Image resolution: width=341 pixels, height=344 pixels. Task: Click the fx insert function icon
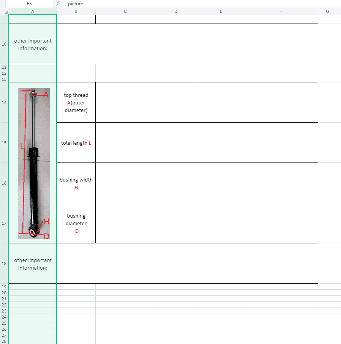(58, 3)
